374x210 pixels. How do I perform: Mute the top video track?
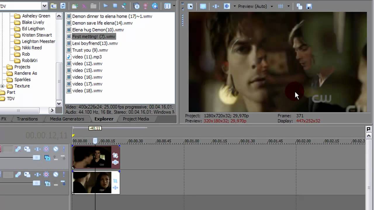pyautogui.click(x=56, y=149)
